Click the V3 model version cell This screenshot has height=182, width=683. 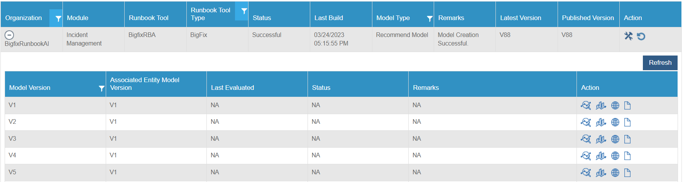(x=12, y=138)
